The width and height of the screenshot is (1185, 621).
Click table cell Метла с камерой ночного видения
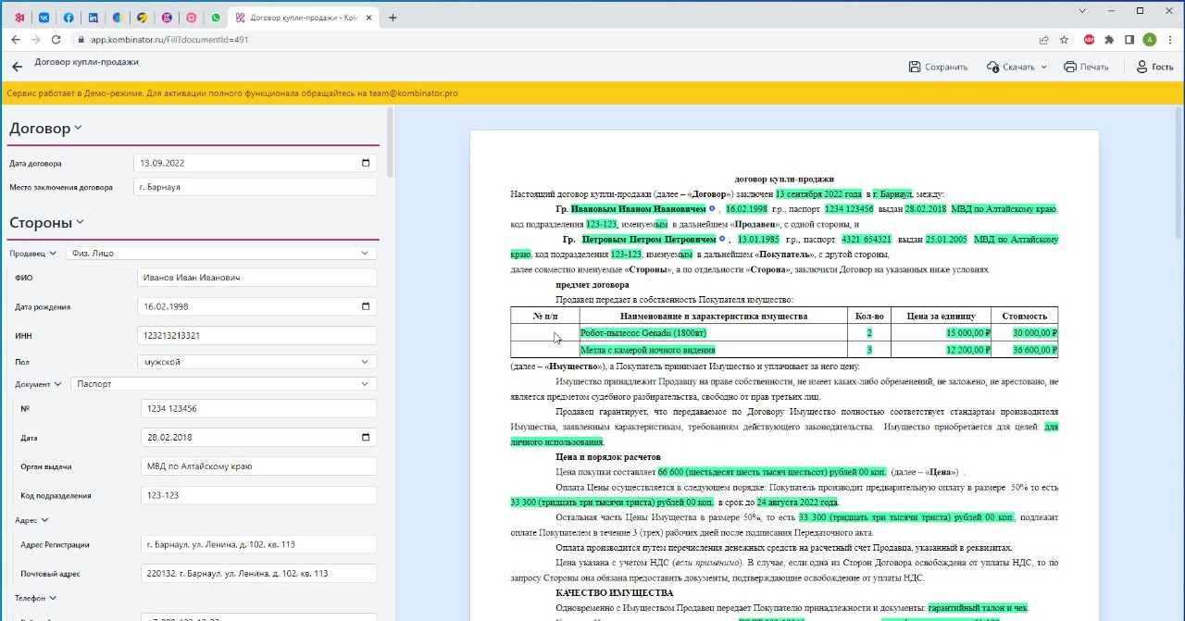pos(713,350)
